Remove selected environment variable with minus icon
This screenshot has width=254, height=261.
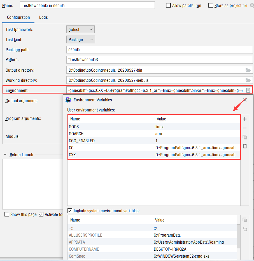click(245, 128)
